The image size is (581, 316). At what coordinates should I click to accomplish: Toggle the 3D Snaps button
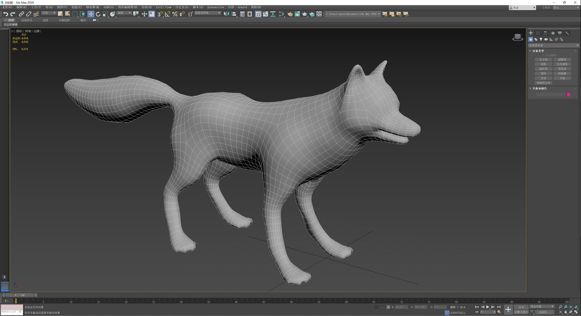(x=160, y=14)
